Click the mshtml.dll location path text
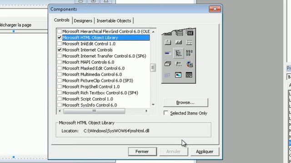Viewport: 291px width, 163px height. (116, 131)
